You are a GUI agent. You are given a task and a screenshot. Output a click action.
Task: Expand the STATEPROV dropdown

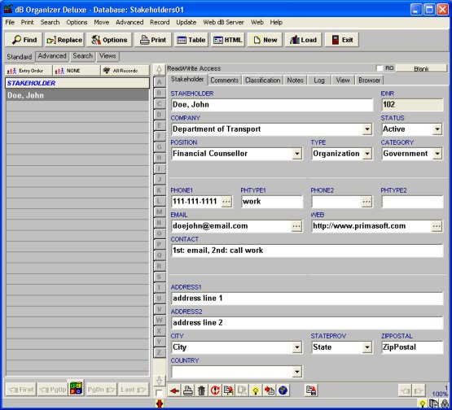tap(367, 347)
